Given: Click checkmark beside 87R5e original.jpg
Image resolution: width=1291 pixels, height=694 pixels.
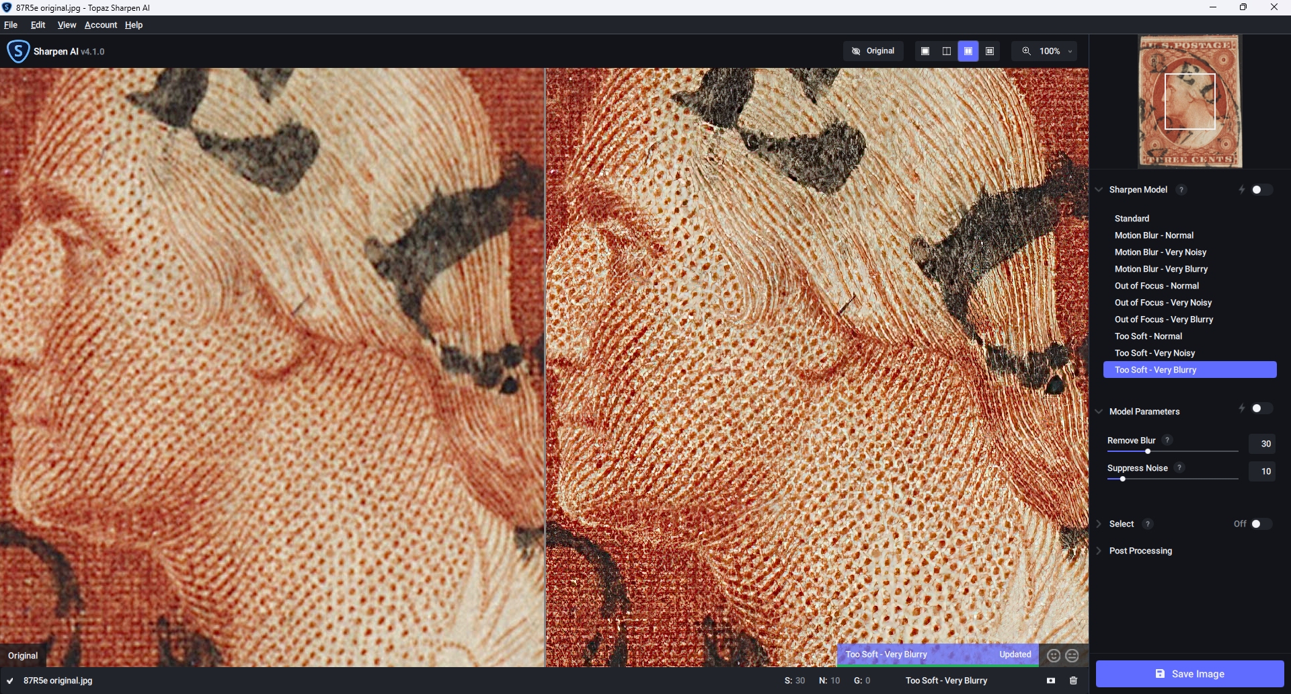Looking at the screenshot, I should point(10,681).
